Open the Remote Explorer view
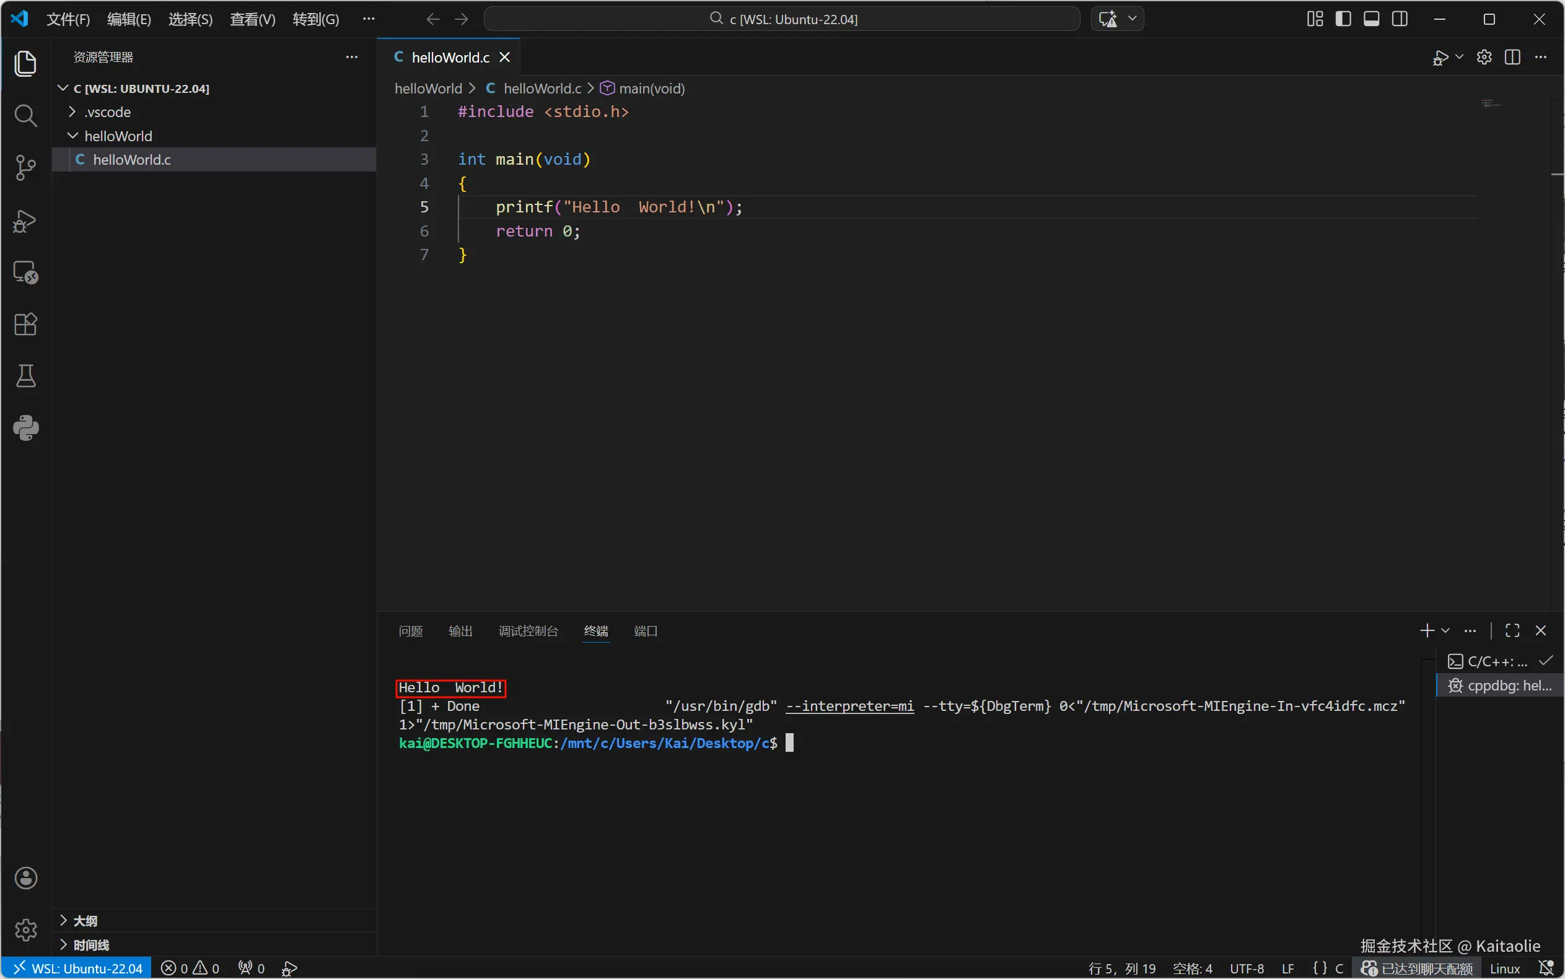The height and width of the screenshot is (979, 1565). tap(25, 272)
